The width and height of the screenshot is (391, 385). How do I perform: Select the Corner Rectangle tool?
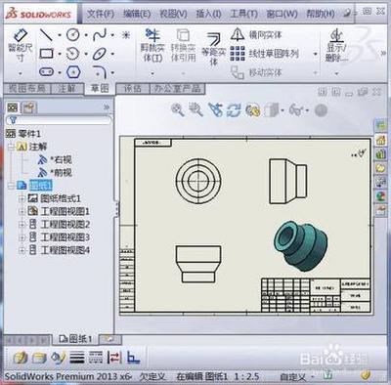[46, 54]
